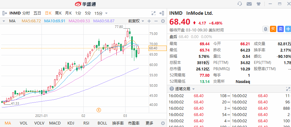291x127 pixels.
Task: Click the INMD ticker in chart header
Action: [x=15, y=13]
